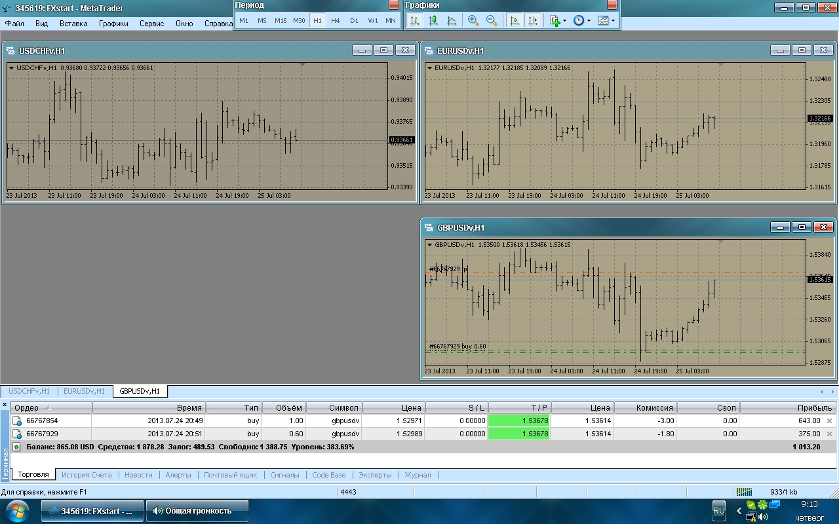Screen dimensions: 839x524
Task: Switch chart to bar chart type
Action: 414,20
